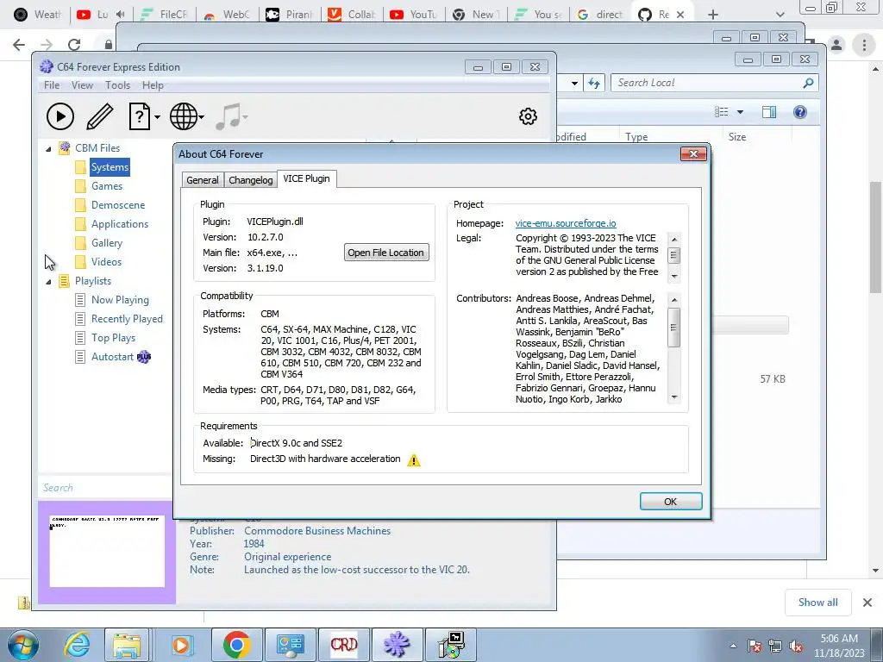Click the Contributors scroll down arrow

coord(673,397)
